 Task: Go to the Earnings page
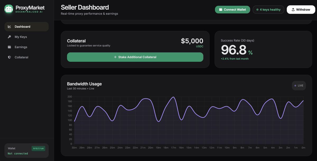26,47
